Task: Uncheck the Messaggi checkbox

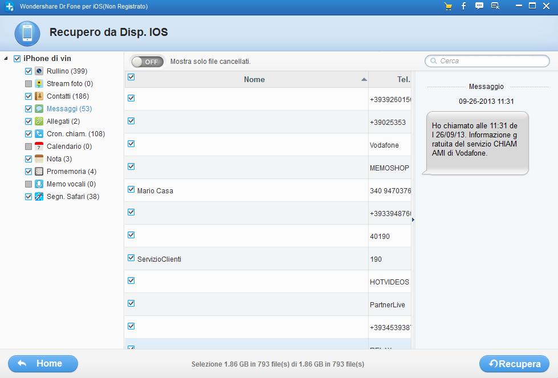Action: [x=28, y=108]
